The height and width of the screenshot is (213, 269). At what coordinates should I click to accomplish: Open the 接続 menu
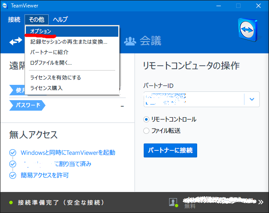(x=14, y=20)
